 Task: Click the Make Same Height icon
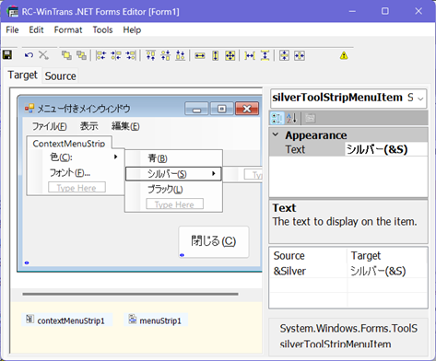tap(216, 56)
